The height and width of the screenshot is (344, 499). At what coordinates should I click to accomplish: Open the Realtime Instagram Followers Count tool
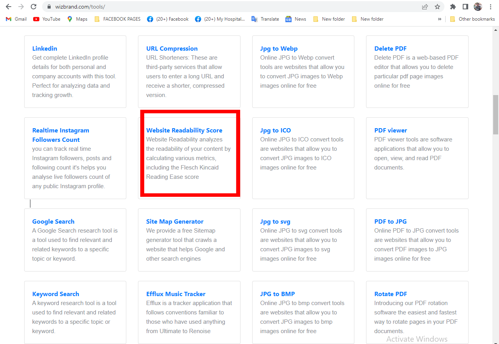click(60, 134)
